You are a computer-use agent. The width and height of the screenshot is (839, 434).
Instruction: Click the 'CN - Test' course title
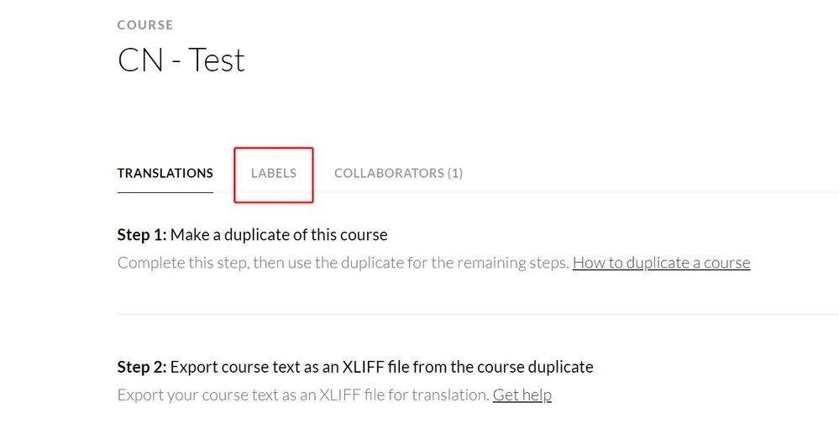pyautogui.click(x=181, y=60)
